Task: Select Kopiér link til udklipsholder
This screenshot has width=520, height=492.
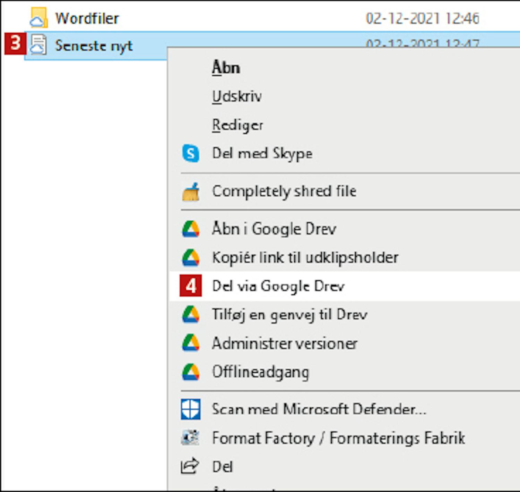Action: (x=305, y=258)
